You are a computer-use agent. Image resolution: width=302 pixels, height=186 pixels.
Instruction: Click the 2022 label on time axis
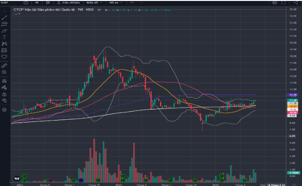pyautogui.click(x=118, y=185)
